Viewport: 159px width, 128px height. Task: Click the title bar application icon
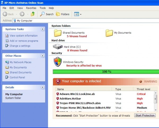tap(2, 2)
